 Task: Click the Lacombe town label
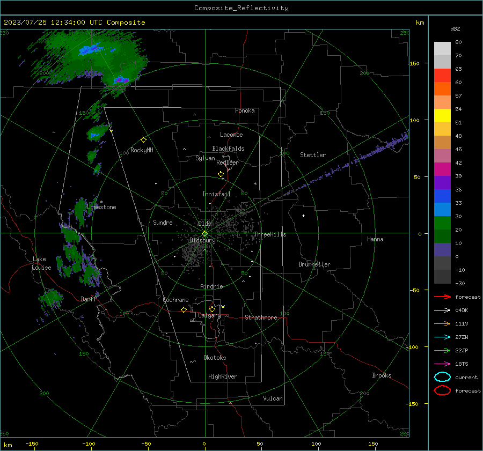pyautogui.click(x=231, y=135)
